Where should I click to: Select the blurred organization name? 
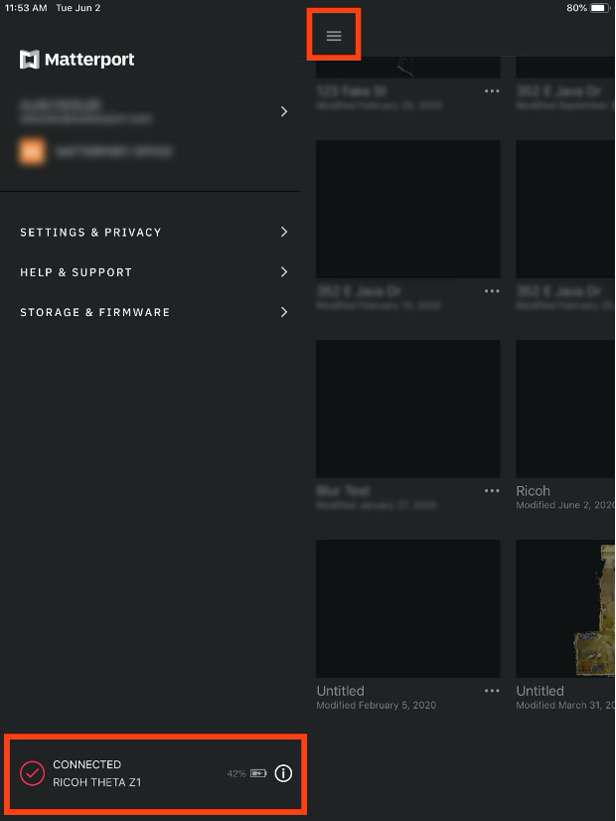coord(113,152)
